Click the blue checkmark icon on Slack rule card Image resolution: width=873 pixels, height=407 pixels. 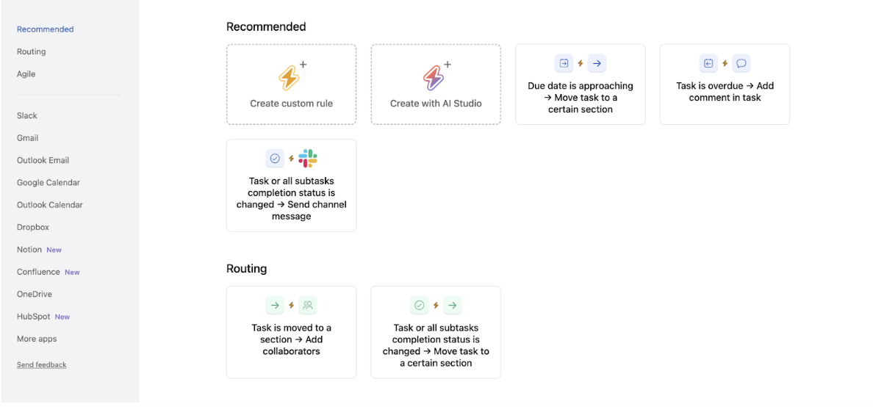(275, 158)
